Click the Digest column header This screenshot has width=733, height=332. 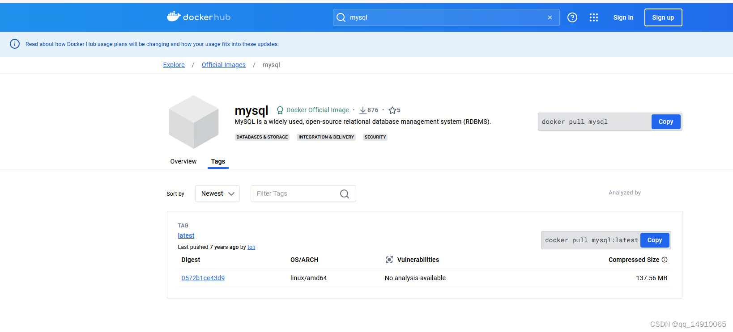click(191, 260)
